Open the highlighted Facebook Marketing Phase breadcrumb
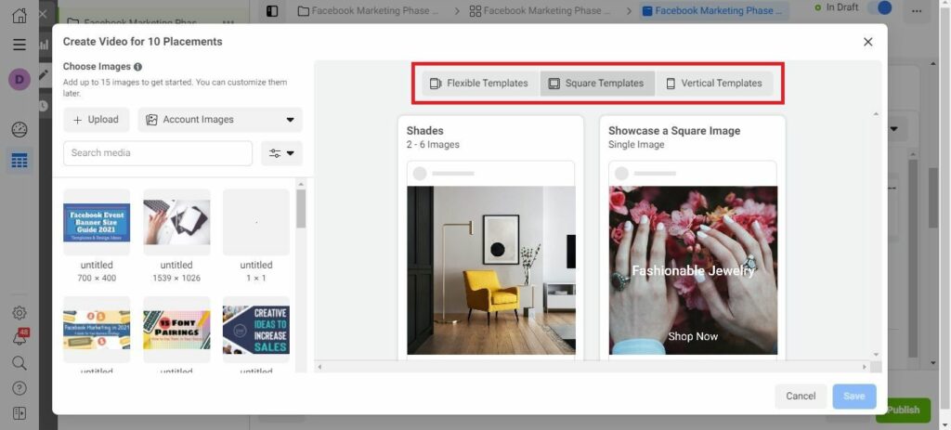Image resolution: width=951 pixels, height=430 pixels. point(714,11)
